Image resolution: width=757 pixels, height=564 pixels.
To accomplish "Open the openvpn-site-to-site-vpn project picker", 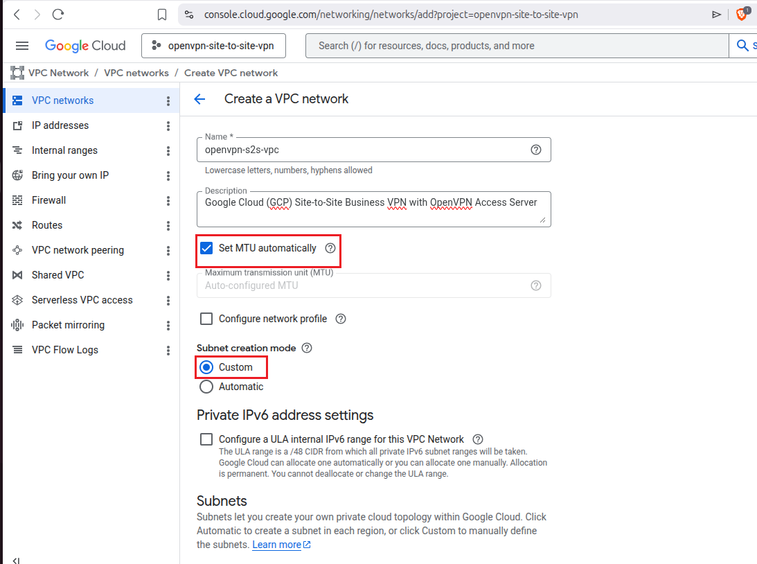I will tap(213, 46).
